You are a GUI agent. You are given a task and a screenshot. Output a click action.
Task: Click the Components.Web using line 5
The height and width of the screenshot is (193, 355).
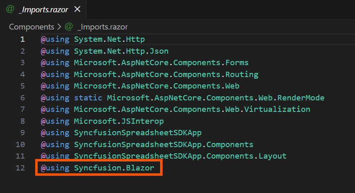[140, 86]
